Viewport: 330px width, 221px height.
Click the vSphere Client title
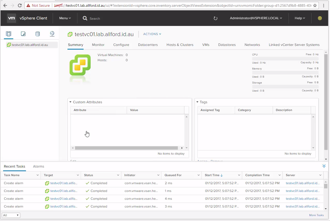tap(33, 18)
